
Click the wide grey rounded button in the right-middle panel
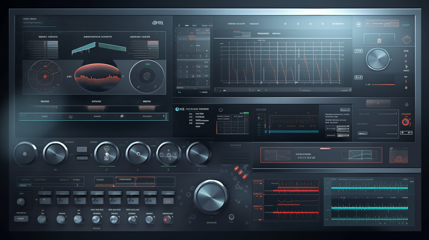point(378,103)
